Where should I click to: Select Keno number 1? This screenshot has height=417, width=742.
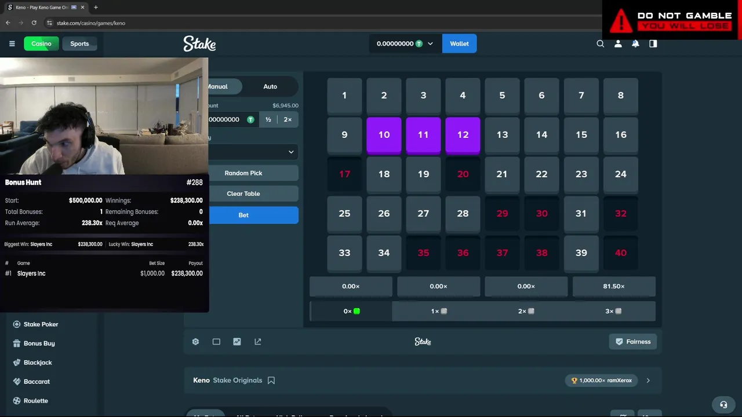tap(344, 96)
